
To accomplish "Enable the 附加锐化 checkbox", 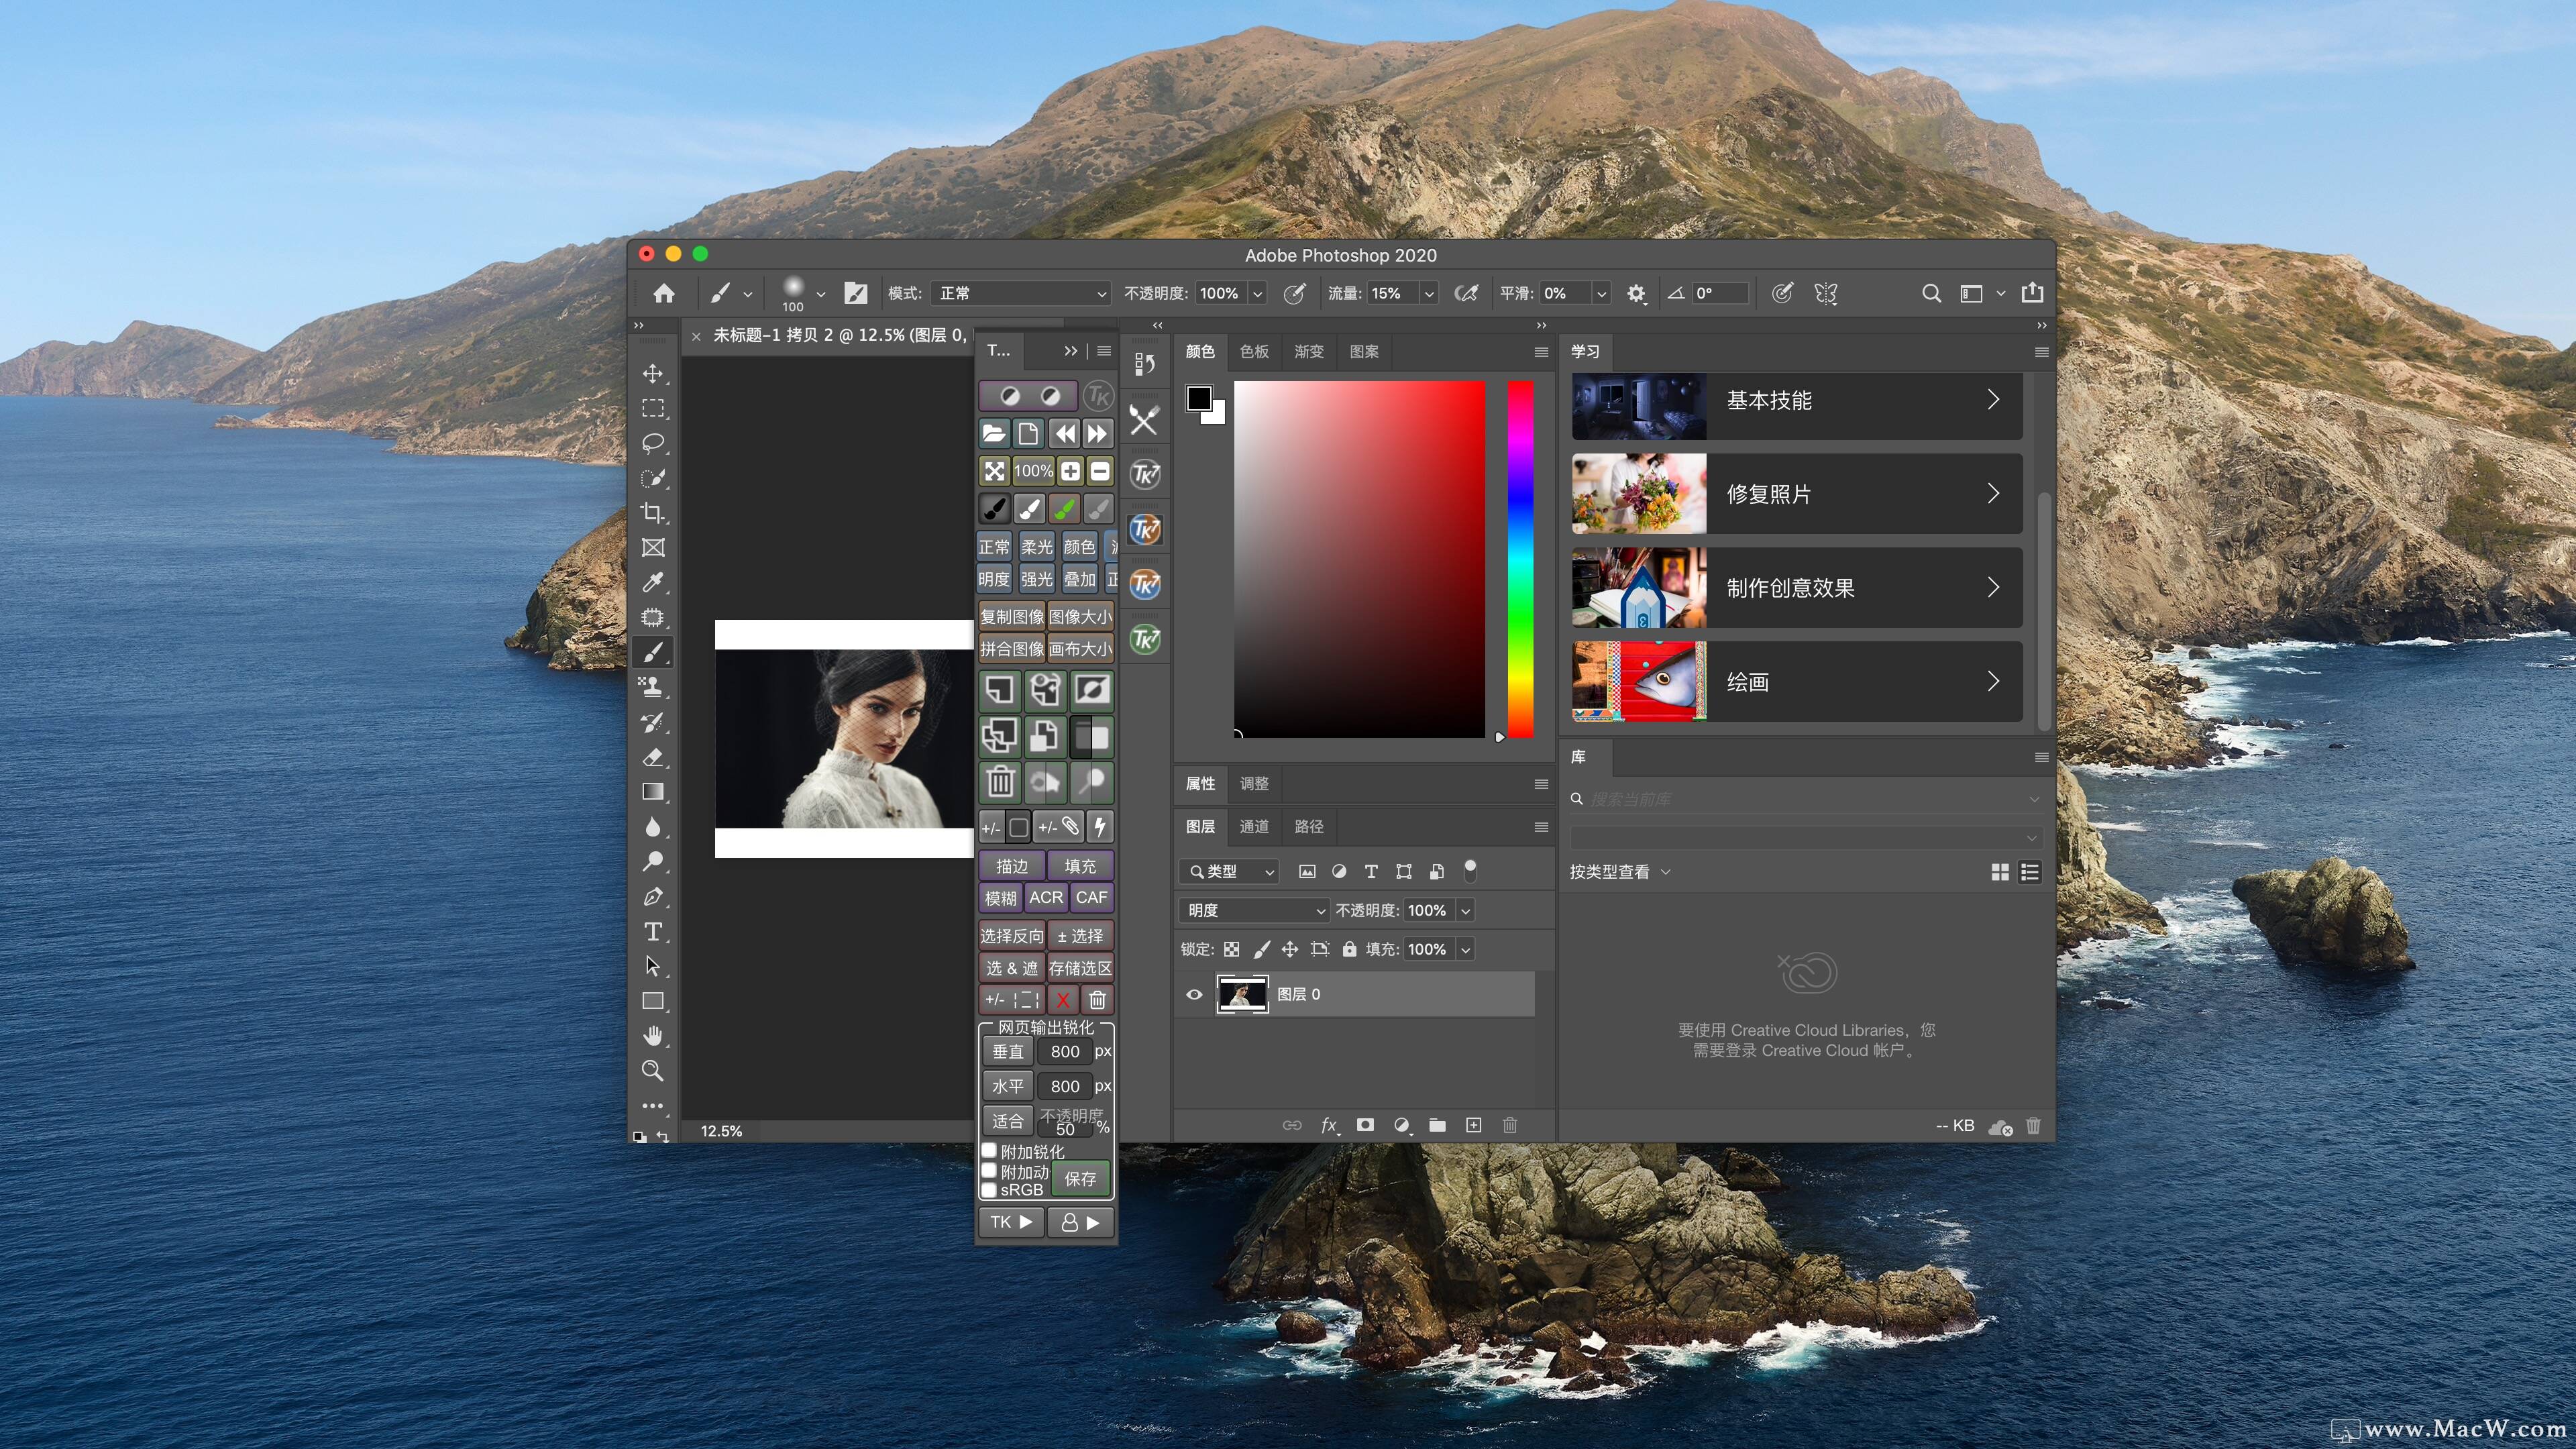I will tap(989, 1151).
